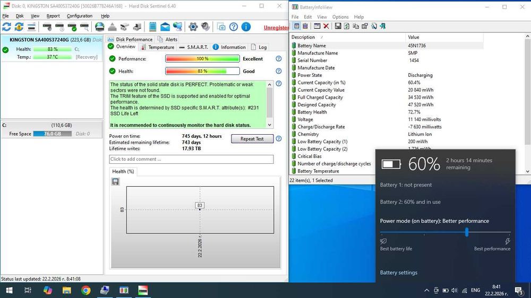Open File Explorer from taskbar
The image size is (531, 298).
point(66,290)
